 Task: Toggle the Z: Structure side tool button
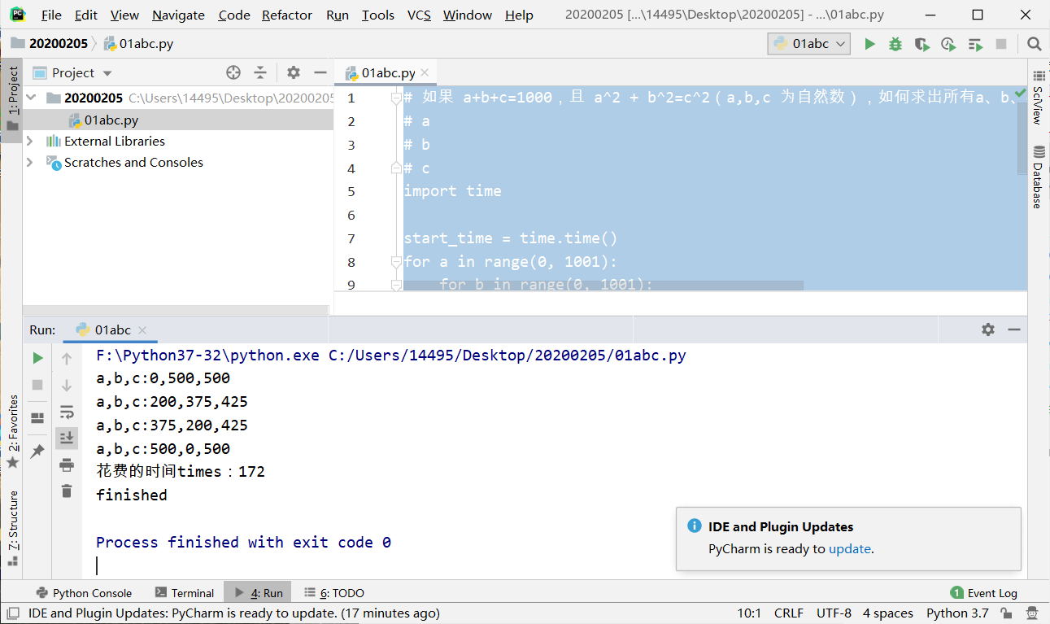pyautogui.click(x=12, y=527)
